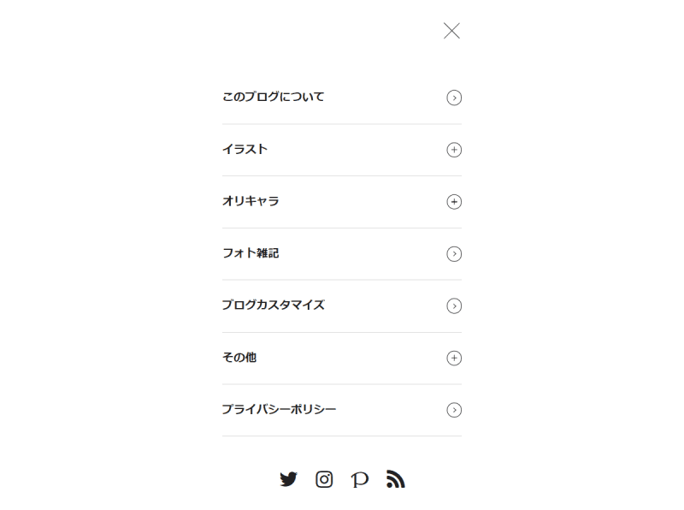The height and width of the screenshot is (510, 684).
Task: Open the Instagram icon link
Action: pyautogui.click(x=324, y=479)
